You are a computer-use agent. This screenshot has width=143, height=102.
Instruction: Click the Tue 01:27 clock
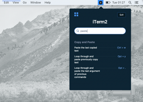coord(118,3)
